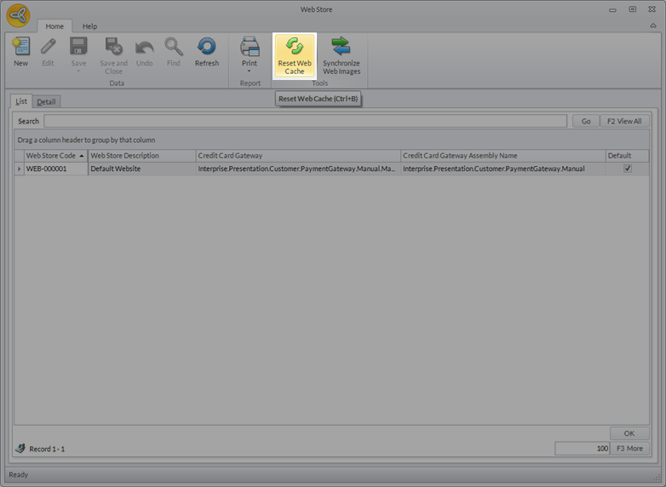Expand the Print dropdown arrow
The height and width of the screenshot is (487, 666).
point(250,72)
